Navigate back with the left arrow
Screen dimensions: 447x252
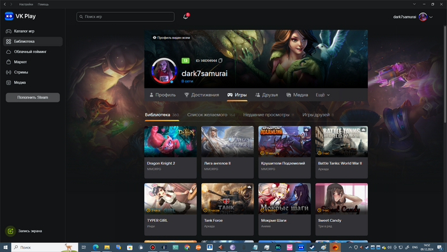coord(5,4)
